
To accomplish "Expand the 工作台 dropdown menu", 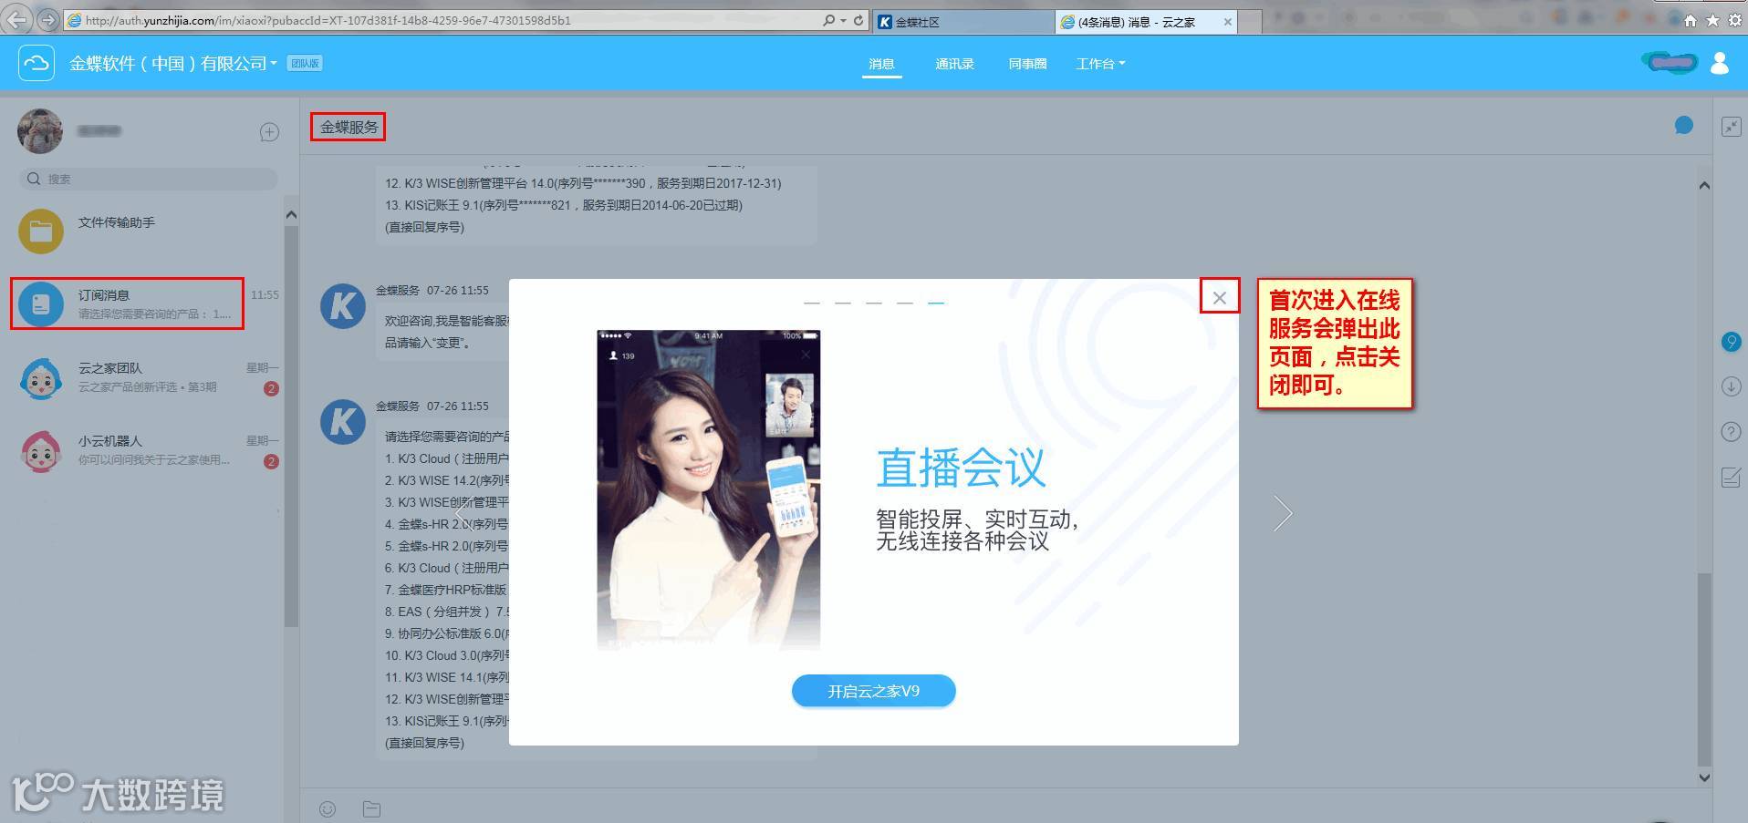I will [x=1100, y=64].
